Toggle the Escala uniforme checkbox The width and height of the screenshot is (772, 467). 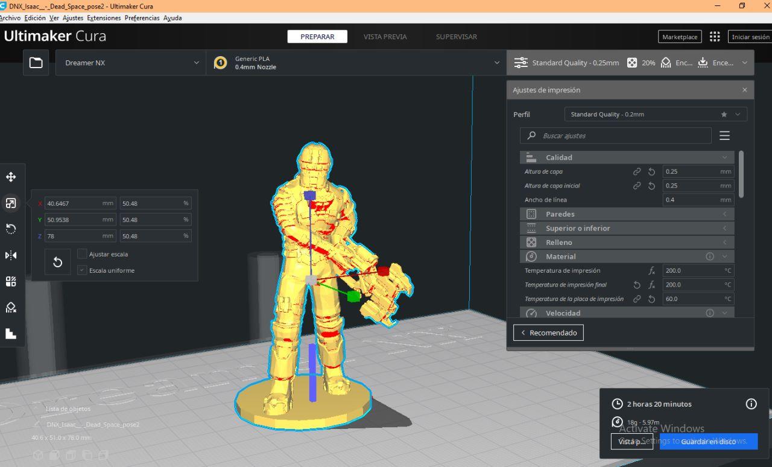pyautogui.click(x=82, y=270)
